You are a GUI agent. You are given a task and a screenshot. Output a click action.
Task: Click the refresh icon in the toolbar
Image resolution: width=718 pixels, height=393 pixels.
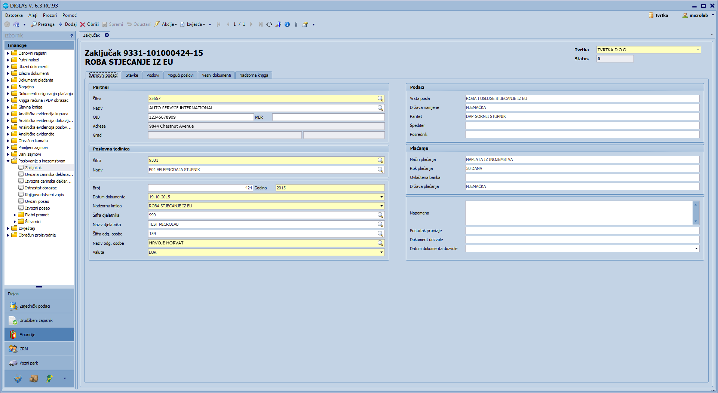[269, 24]
